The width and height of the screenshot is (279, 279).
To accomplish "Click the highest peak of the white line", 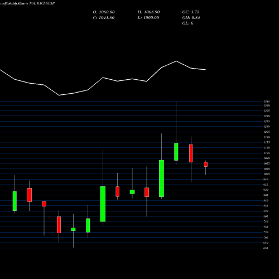I will (176, 61).
